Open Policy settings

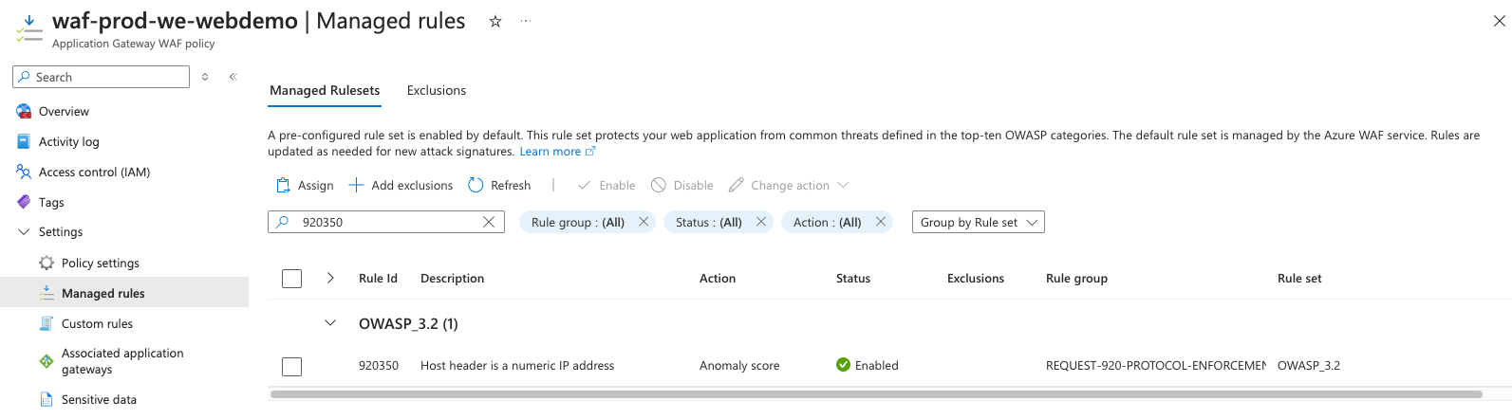(100, 263)
